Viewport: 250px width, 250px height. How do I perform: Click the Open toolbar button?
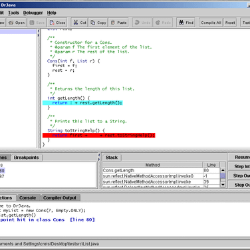click(17, 23)
